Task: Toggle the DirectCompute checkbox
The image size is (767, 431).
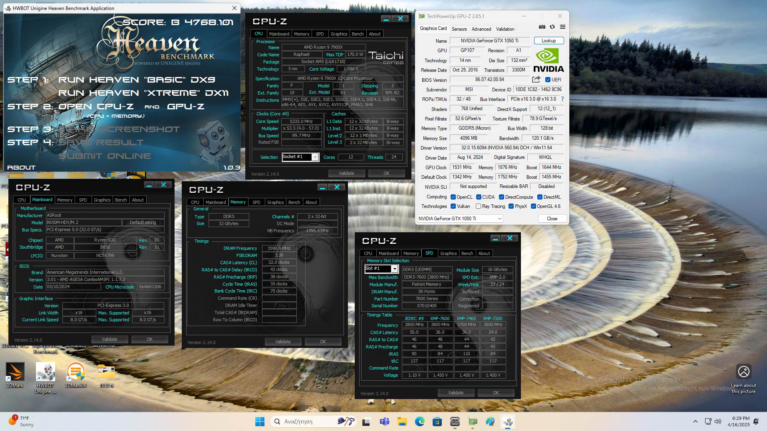Action: [501, 197]
